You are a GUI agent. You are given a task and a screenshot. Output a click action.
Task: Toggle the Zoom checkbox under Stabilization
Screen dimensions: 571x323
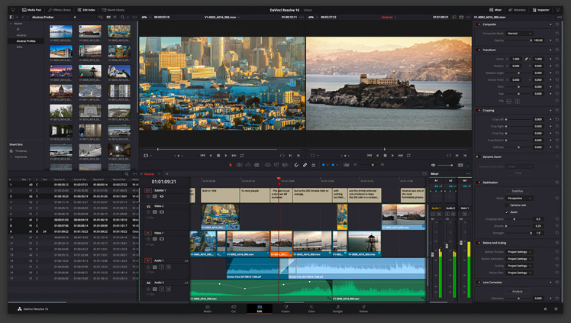(507, 211)
